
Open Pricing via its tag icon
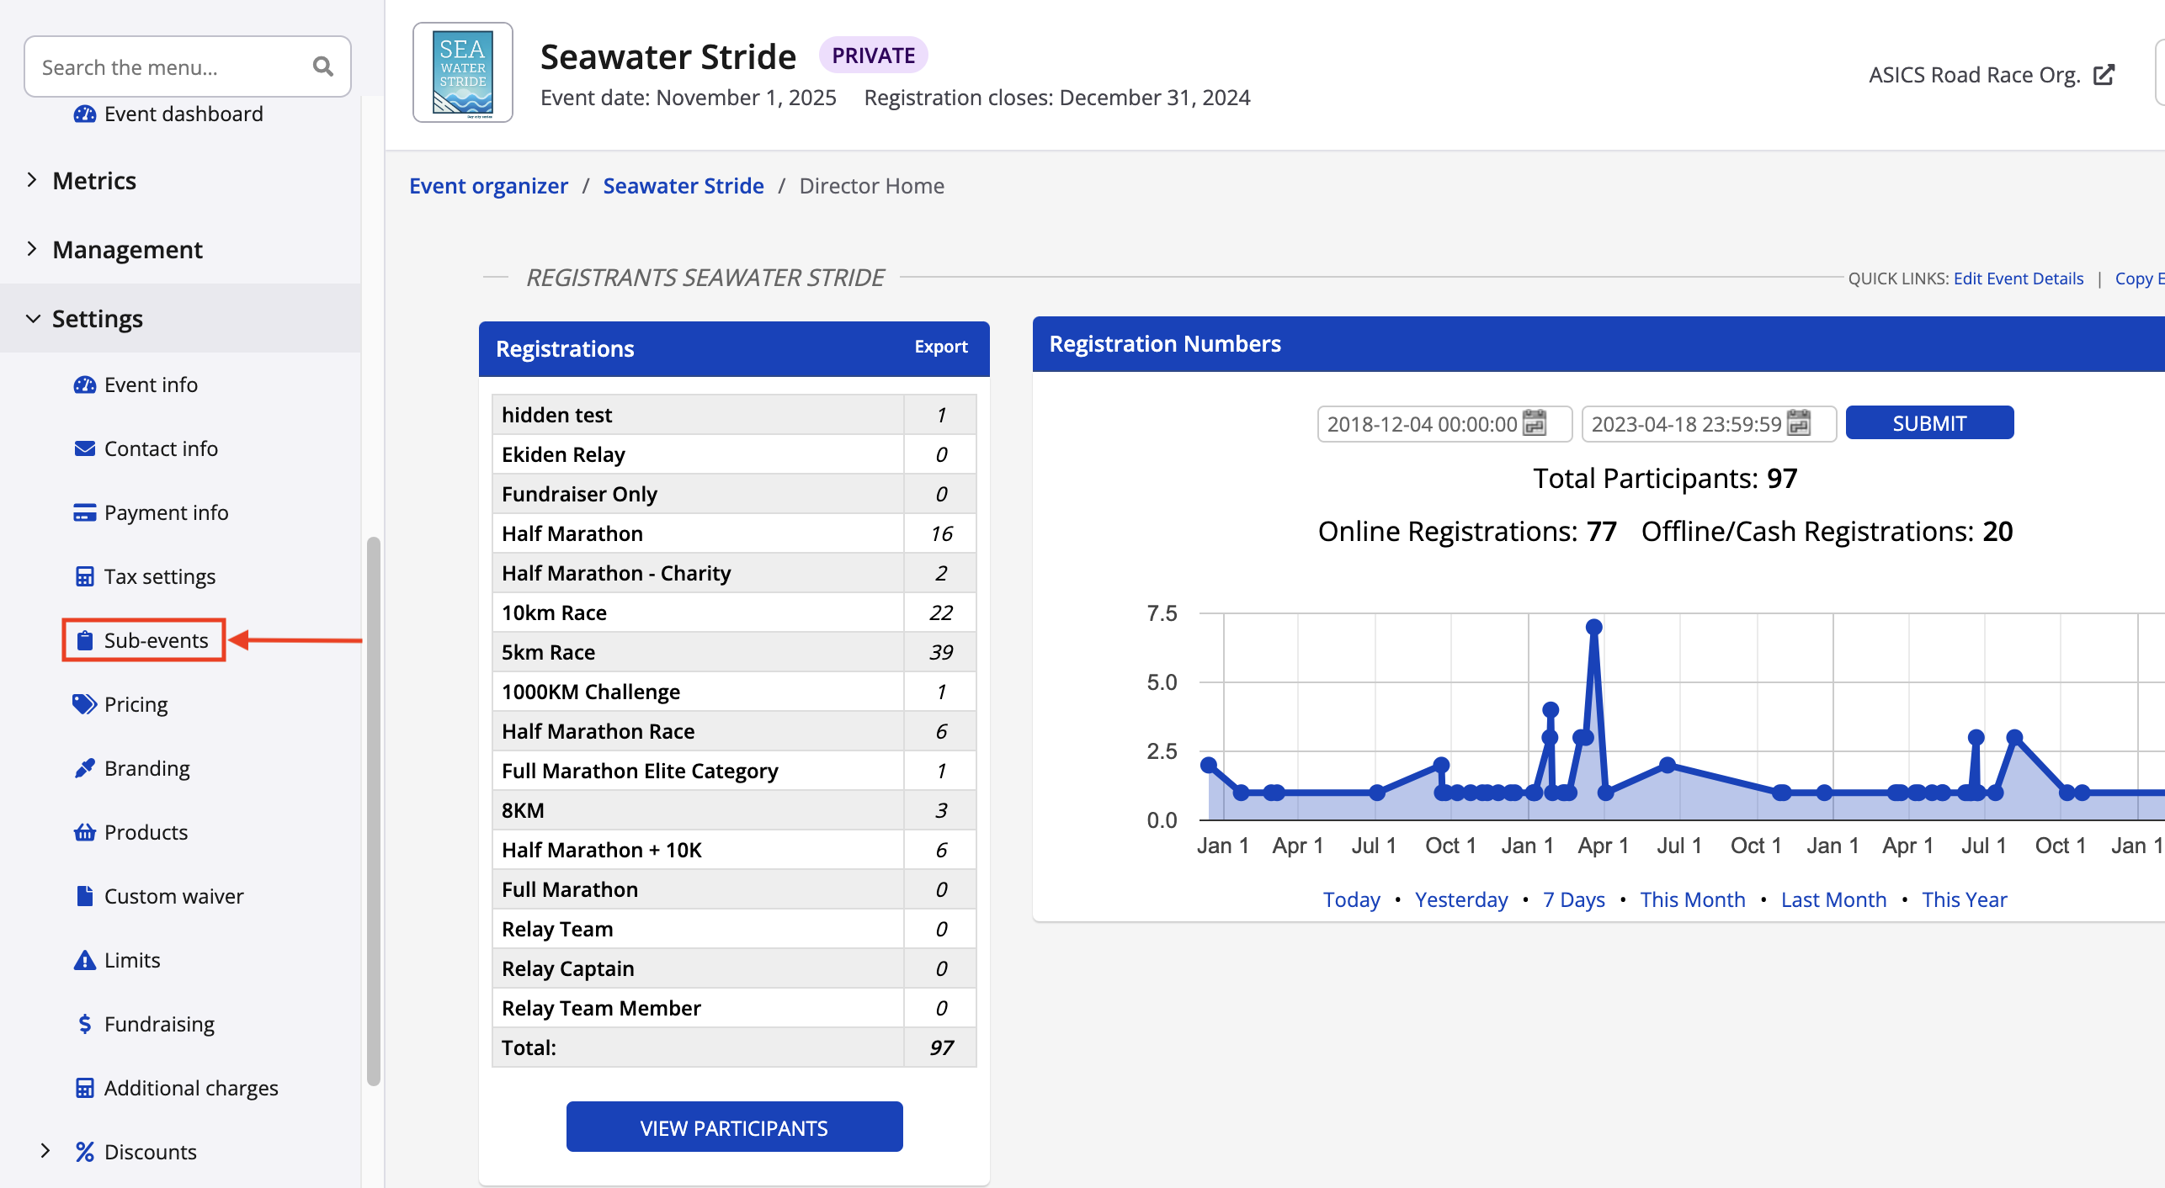point(84,704)
